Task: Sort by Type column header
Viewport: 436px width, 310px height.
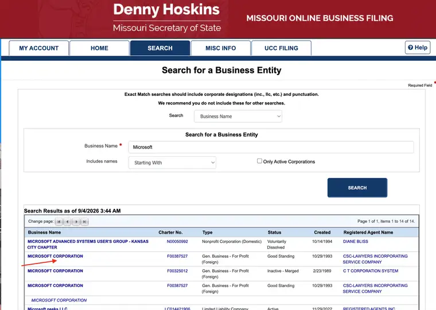Action: (208, 232)
